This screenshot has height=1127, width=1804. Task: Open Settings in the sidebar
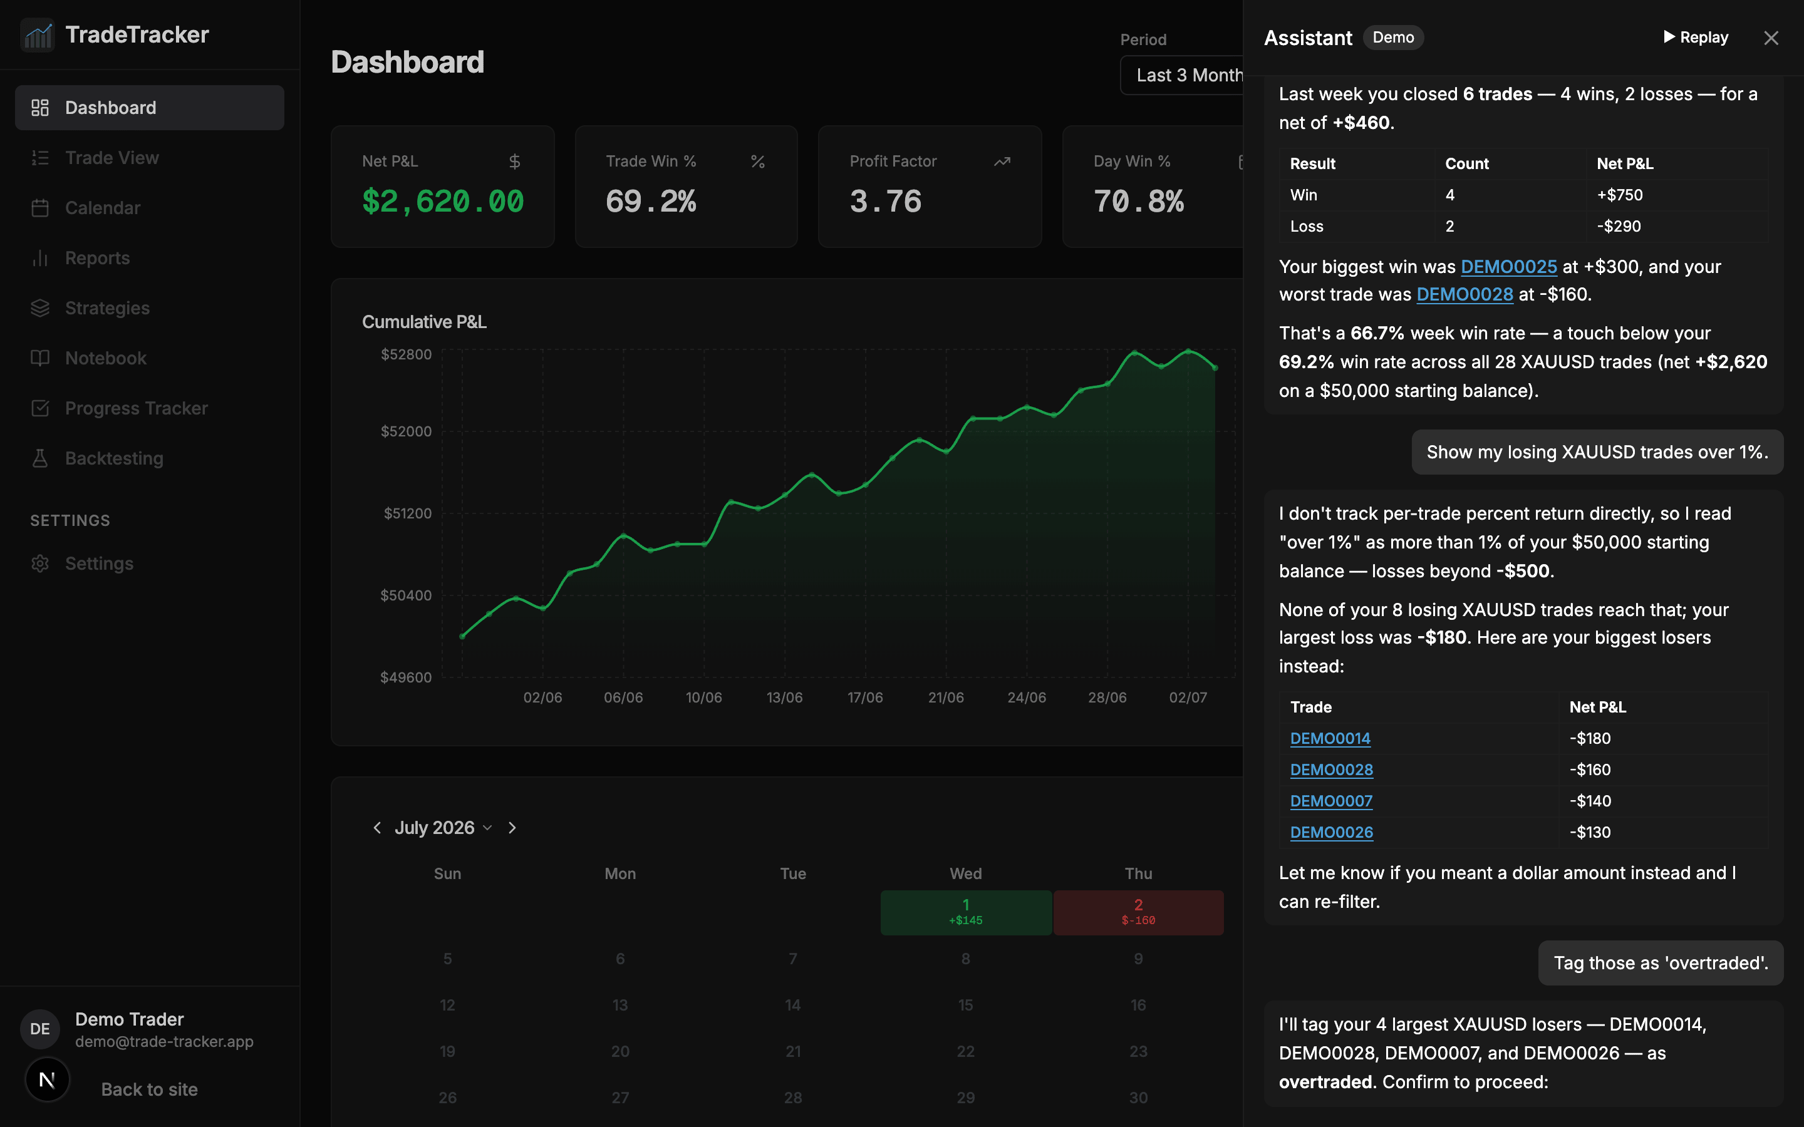[x=150, y=563]
